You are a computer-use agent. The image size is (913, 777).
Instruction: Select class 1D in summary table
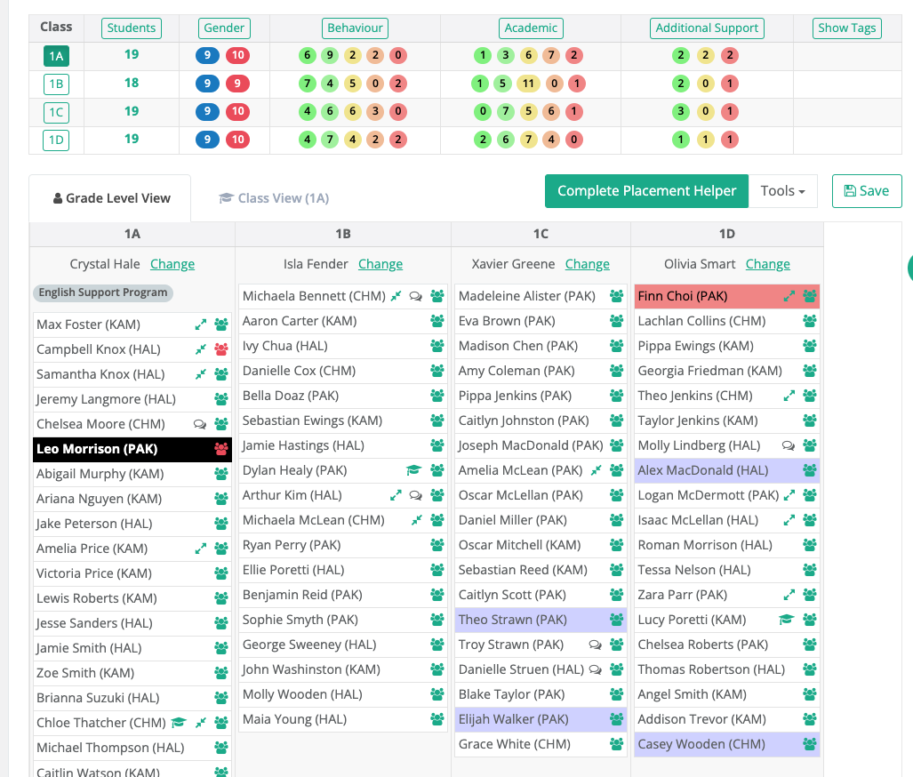pyautogui.click(x=57, y=140)
